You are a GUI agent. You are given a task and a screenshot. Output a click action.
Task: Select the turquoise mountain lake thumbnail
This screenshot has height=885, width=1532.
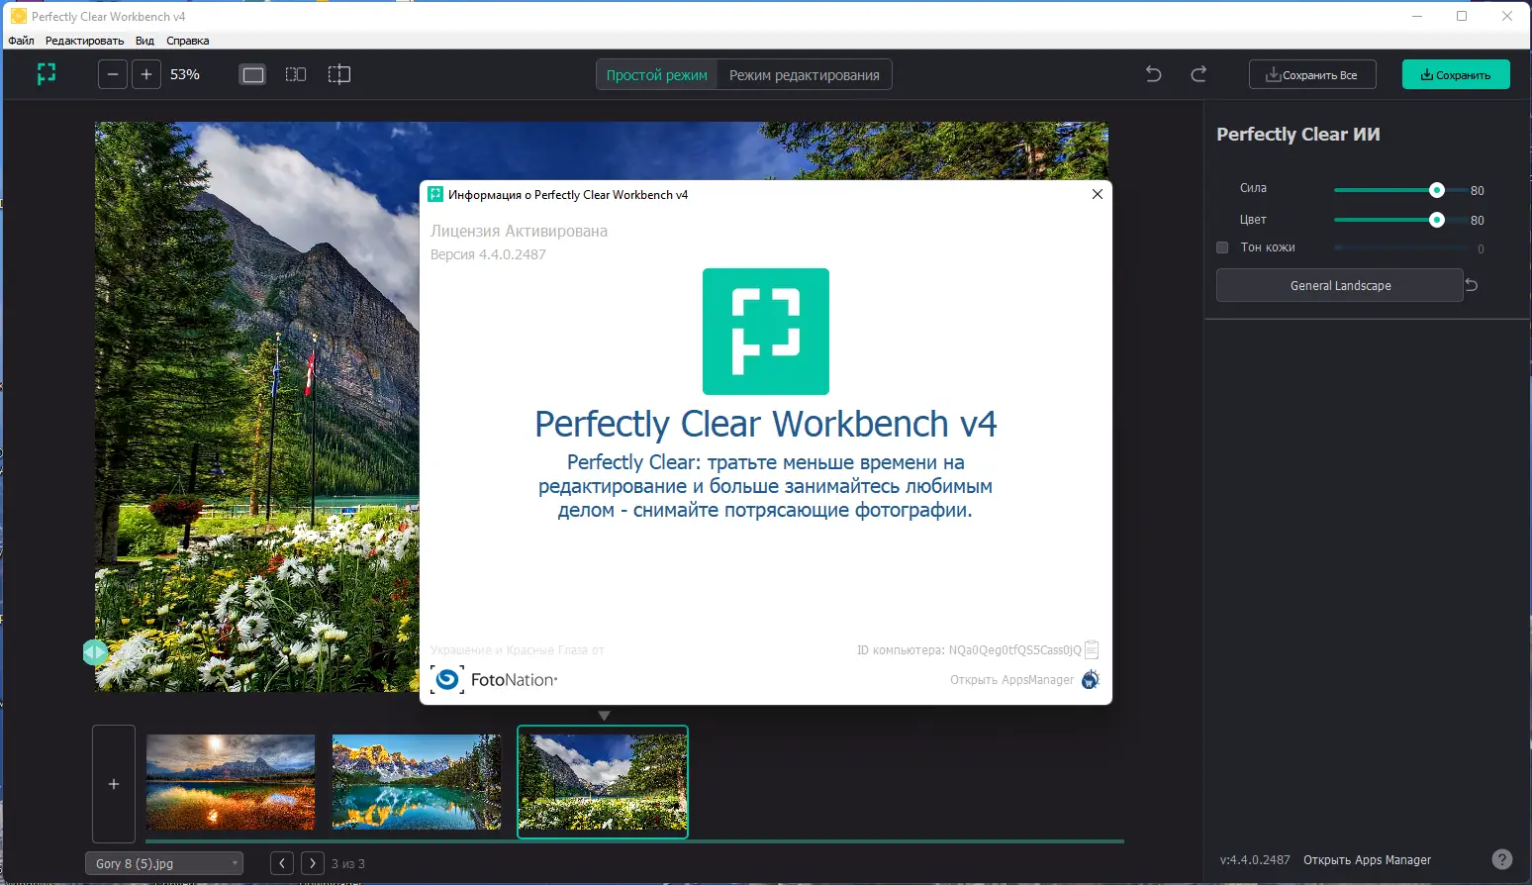417,782
